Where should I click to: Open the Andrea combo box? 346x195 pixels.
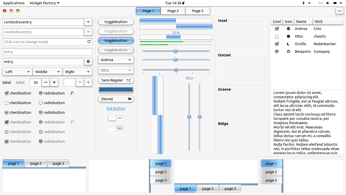coord(116,60)
